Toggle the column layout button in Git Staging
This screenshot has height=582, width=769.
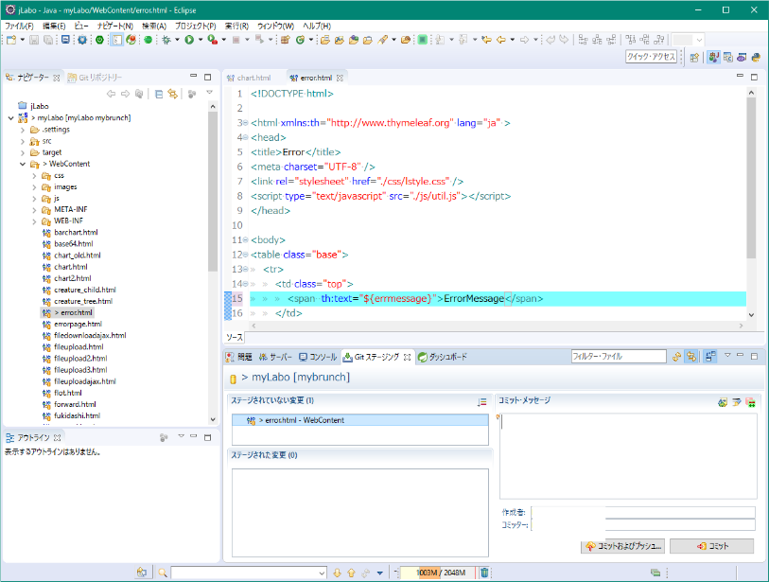pos(710,357)
